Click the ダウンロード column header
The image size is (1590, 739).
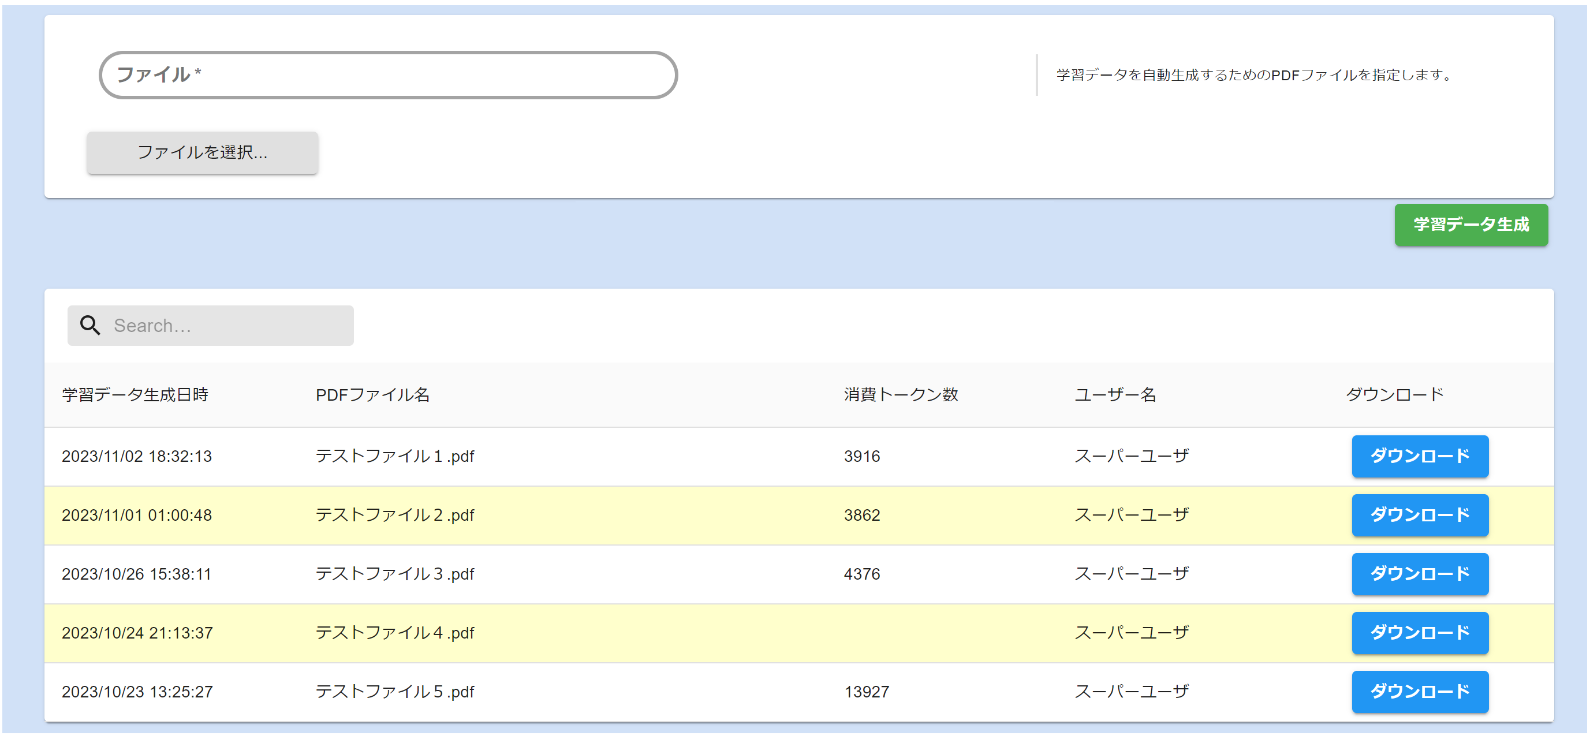point(1394,394)
